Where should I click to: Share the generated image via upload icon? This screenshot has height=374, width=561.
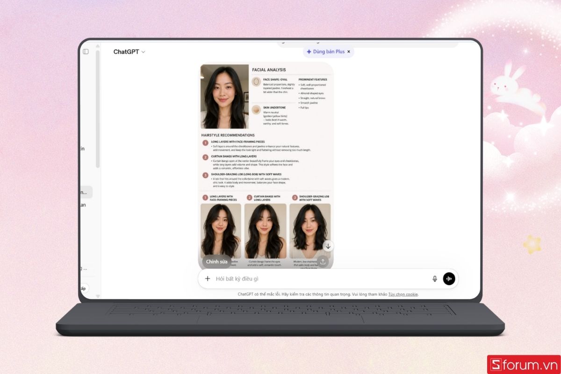[323, 261]
